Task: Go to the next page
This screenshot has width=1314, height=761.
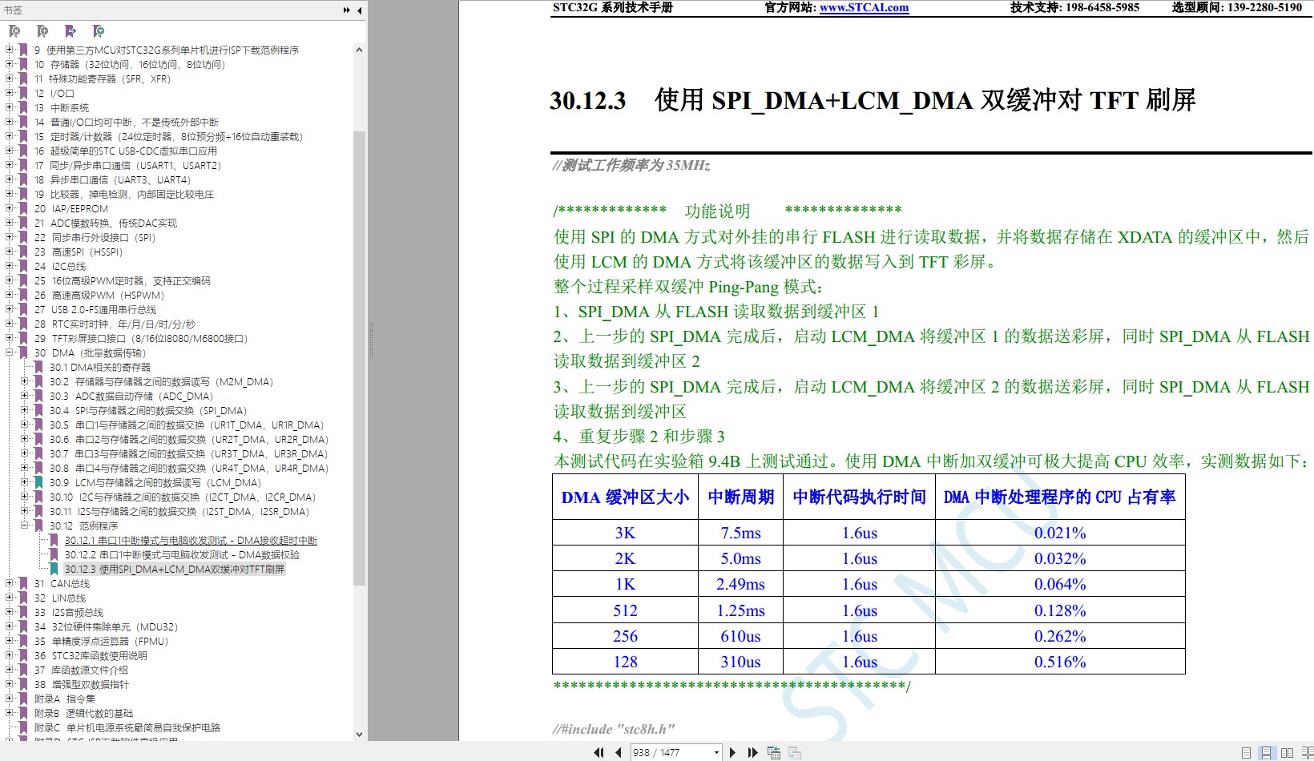Action: (x=732, y=752)
